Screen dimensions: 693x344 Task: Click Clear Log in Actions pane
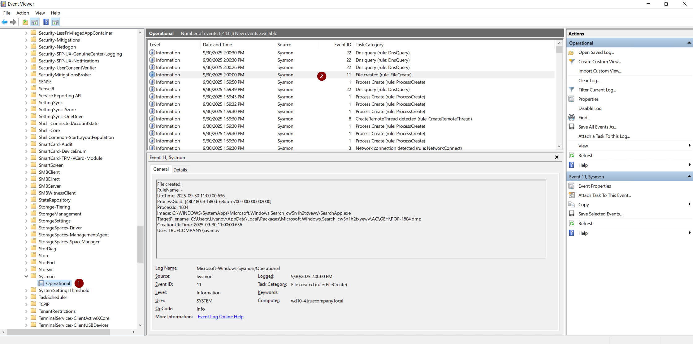tap(589, 80)
